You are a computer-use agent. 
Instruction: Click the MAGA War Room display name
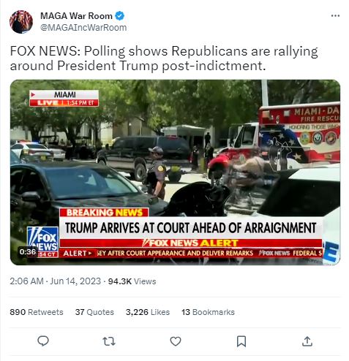pyautogui.click(x=76, y=16)
